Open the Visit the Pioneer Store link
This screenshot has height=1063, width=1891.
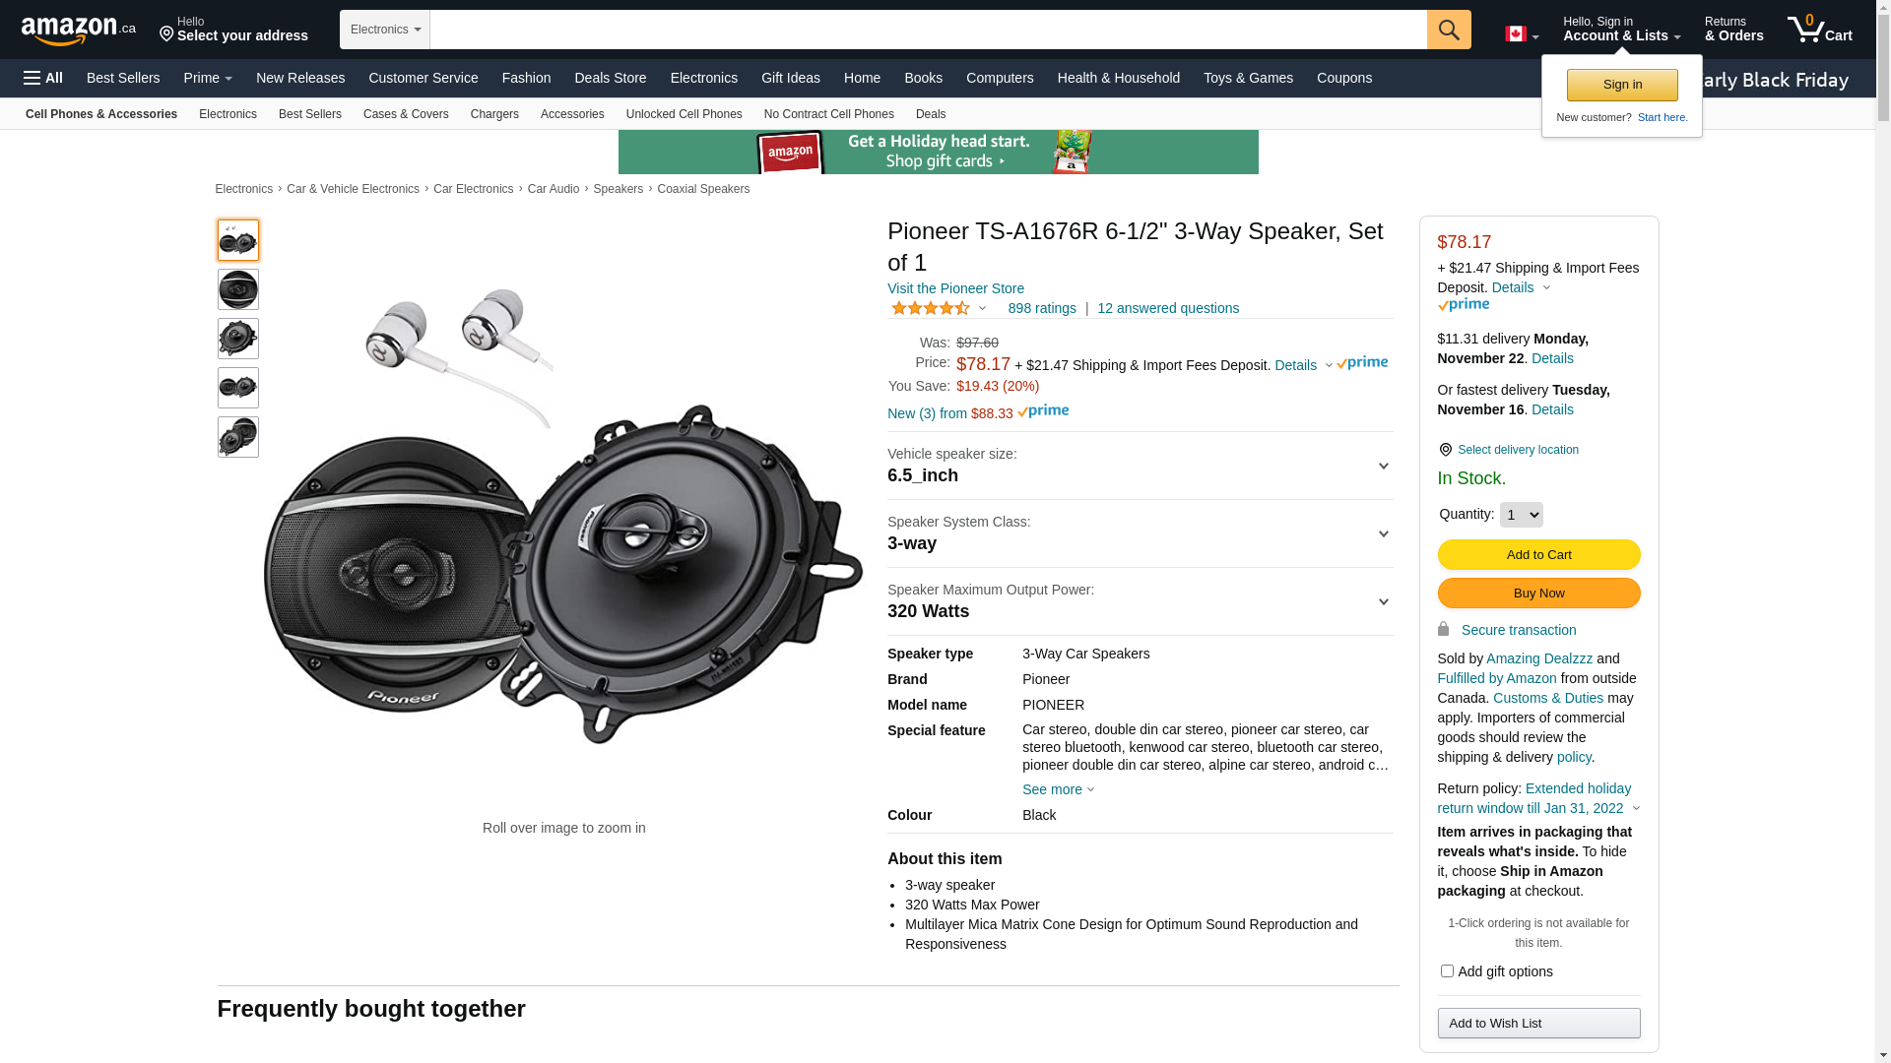[955, 288]
